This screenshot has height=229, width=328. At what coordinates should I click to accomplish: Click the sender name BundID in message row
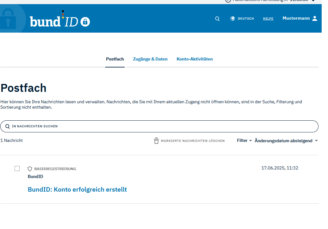point(35,176)
